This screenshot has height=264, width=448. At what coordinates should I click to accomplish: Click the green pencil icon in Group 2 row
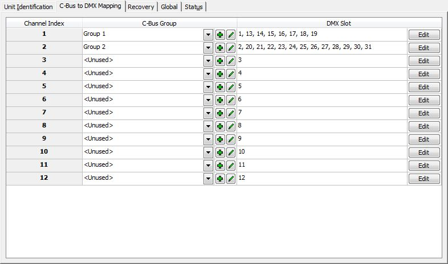231,48
